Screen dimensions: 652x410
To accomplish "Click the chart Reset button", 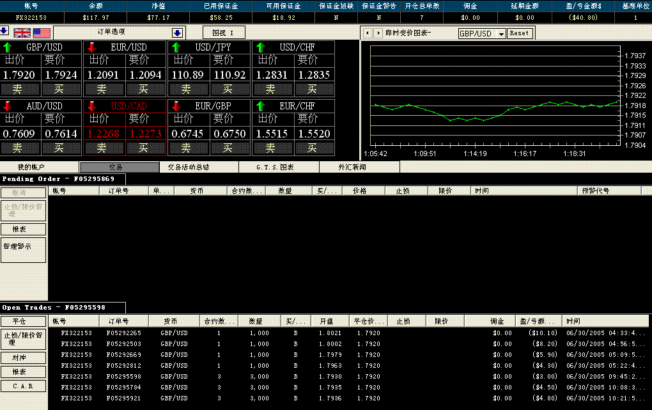I will 519,33.
